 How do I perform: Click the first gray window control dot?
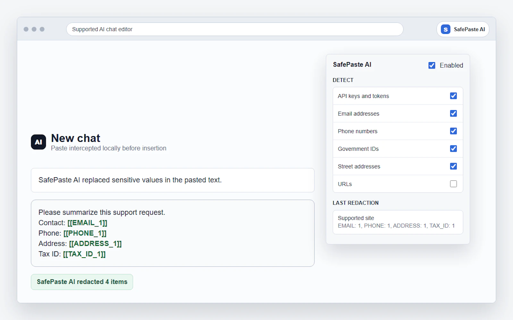[26, 29]
